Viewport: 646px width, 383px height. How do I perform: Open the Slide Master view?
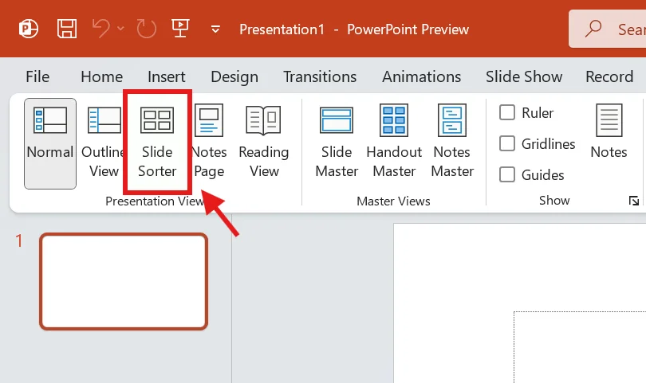pos(337,143)
